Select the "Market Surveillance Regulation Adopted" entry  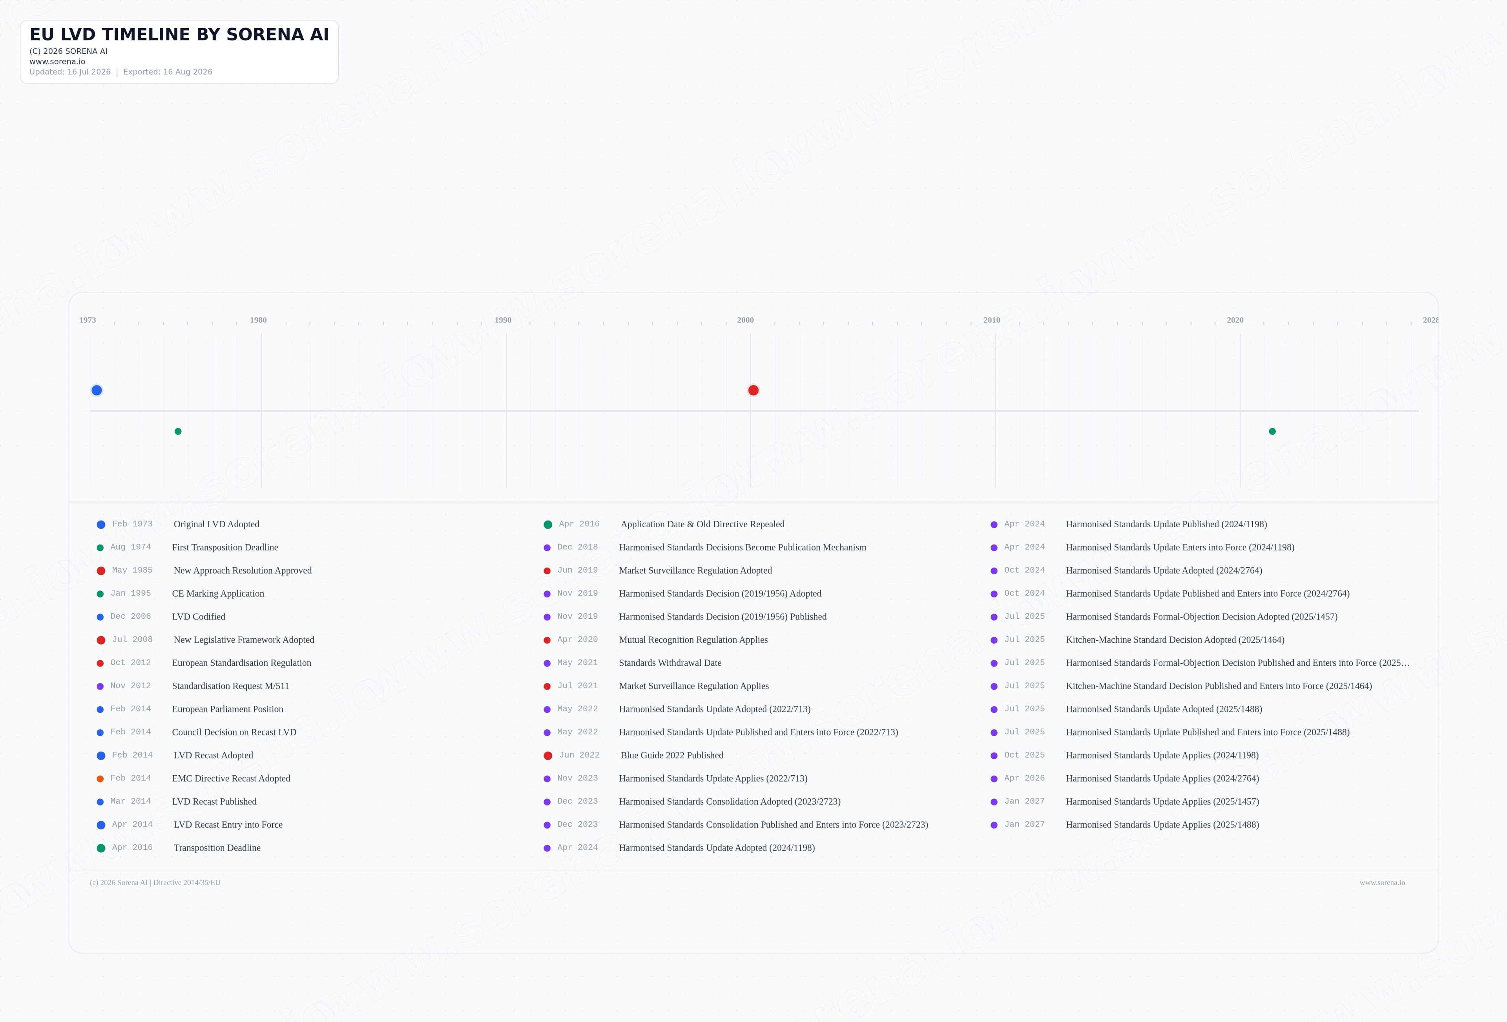[x=695, y=571]
